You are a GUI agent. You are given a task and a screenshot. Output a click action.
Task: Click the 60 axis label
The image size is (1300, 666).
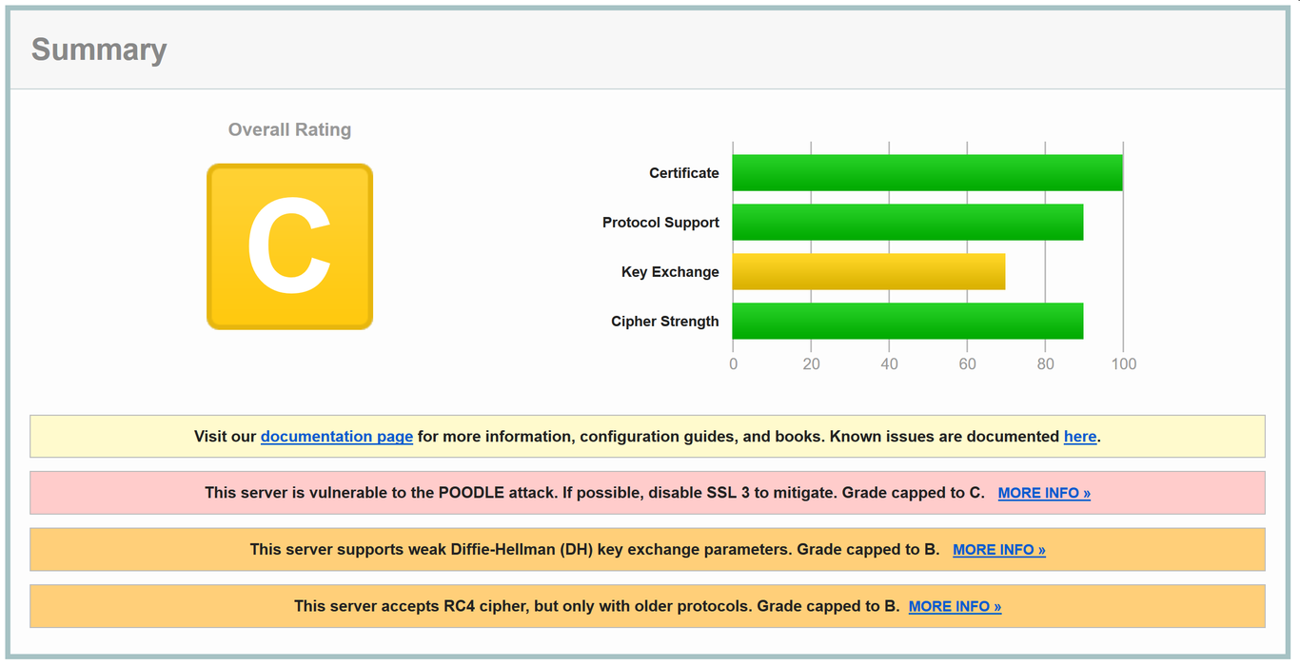click(968, 363)
